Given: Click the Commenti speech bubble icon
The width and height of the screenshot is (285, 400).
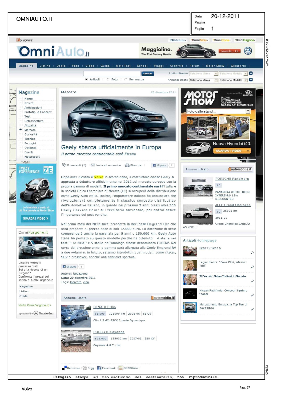Looking at the screenshot, I should [x=64, y=165].
